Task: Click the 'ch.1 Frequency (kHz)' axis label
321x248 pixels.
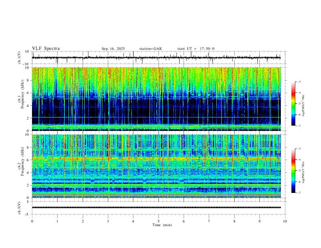Action: [x=21, y=94]
